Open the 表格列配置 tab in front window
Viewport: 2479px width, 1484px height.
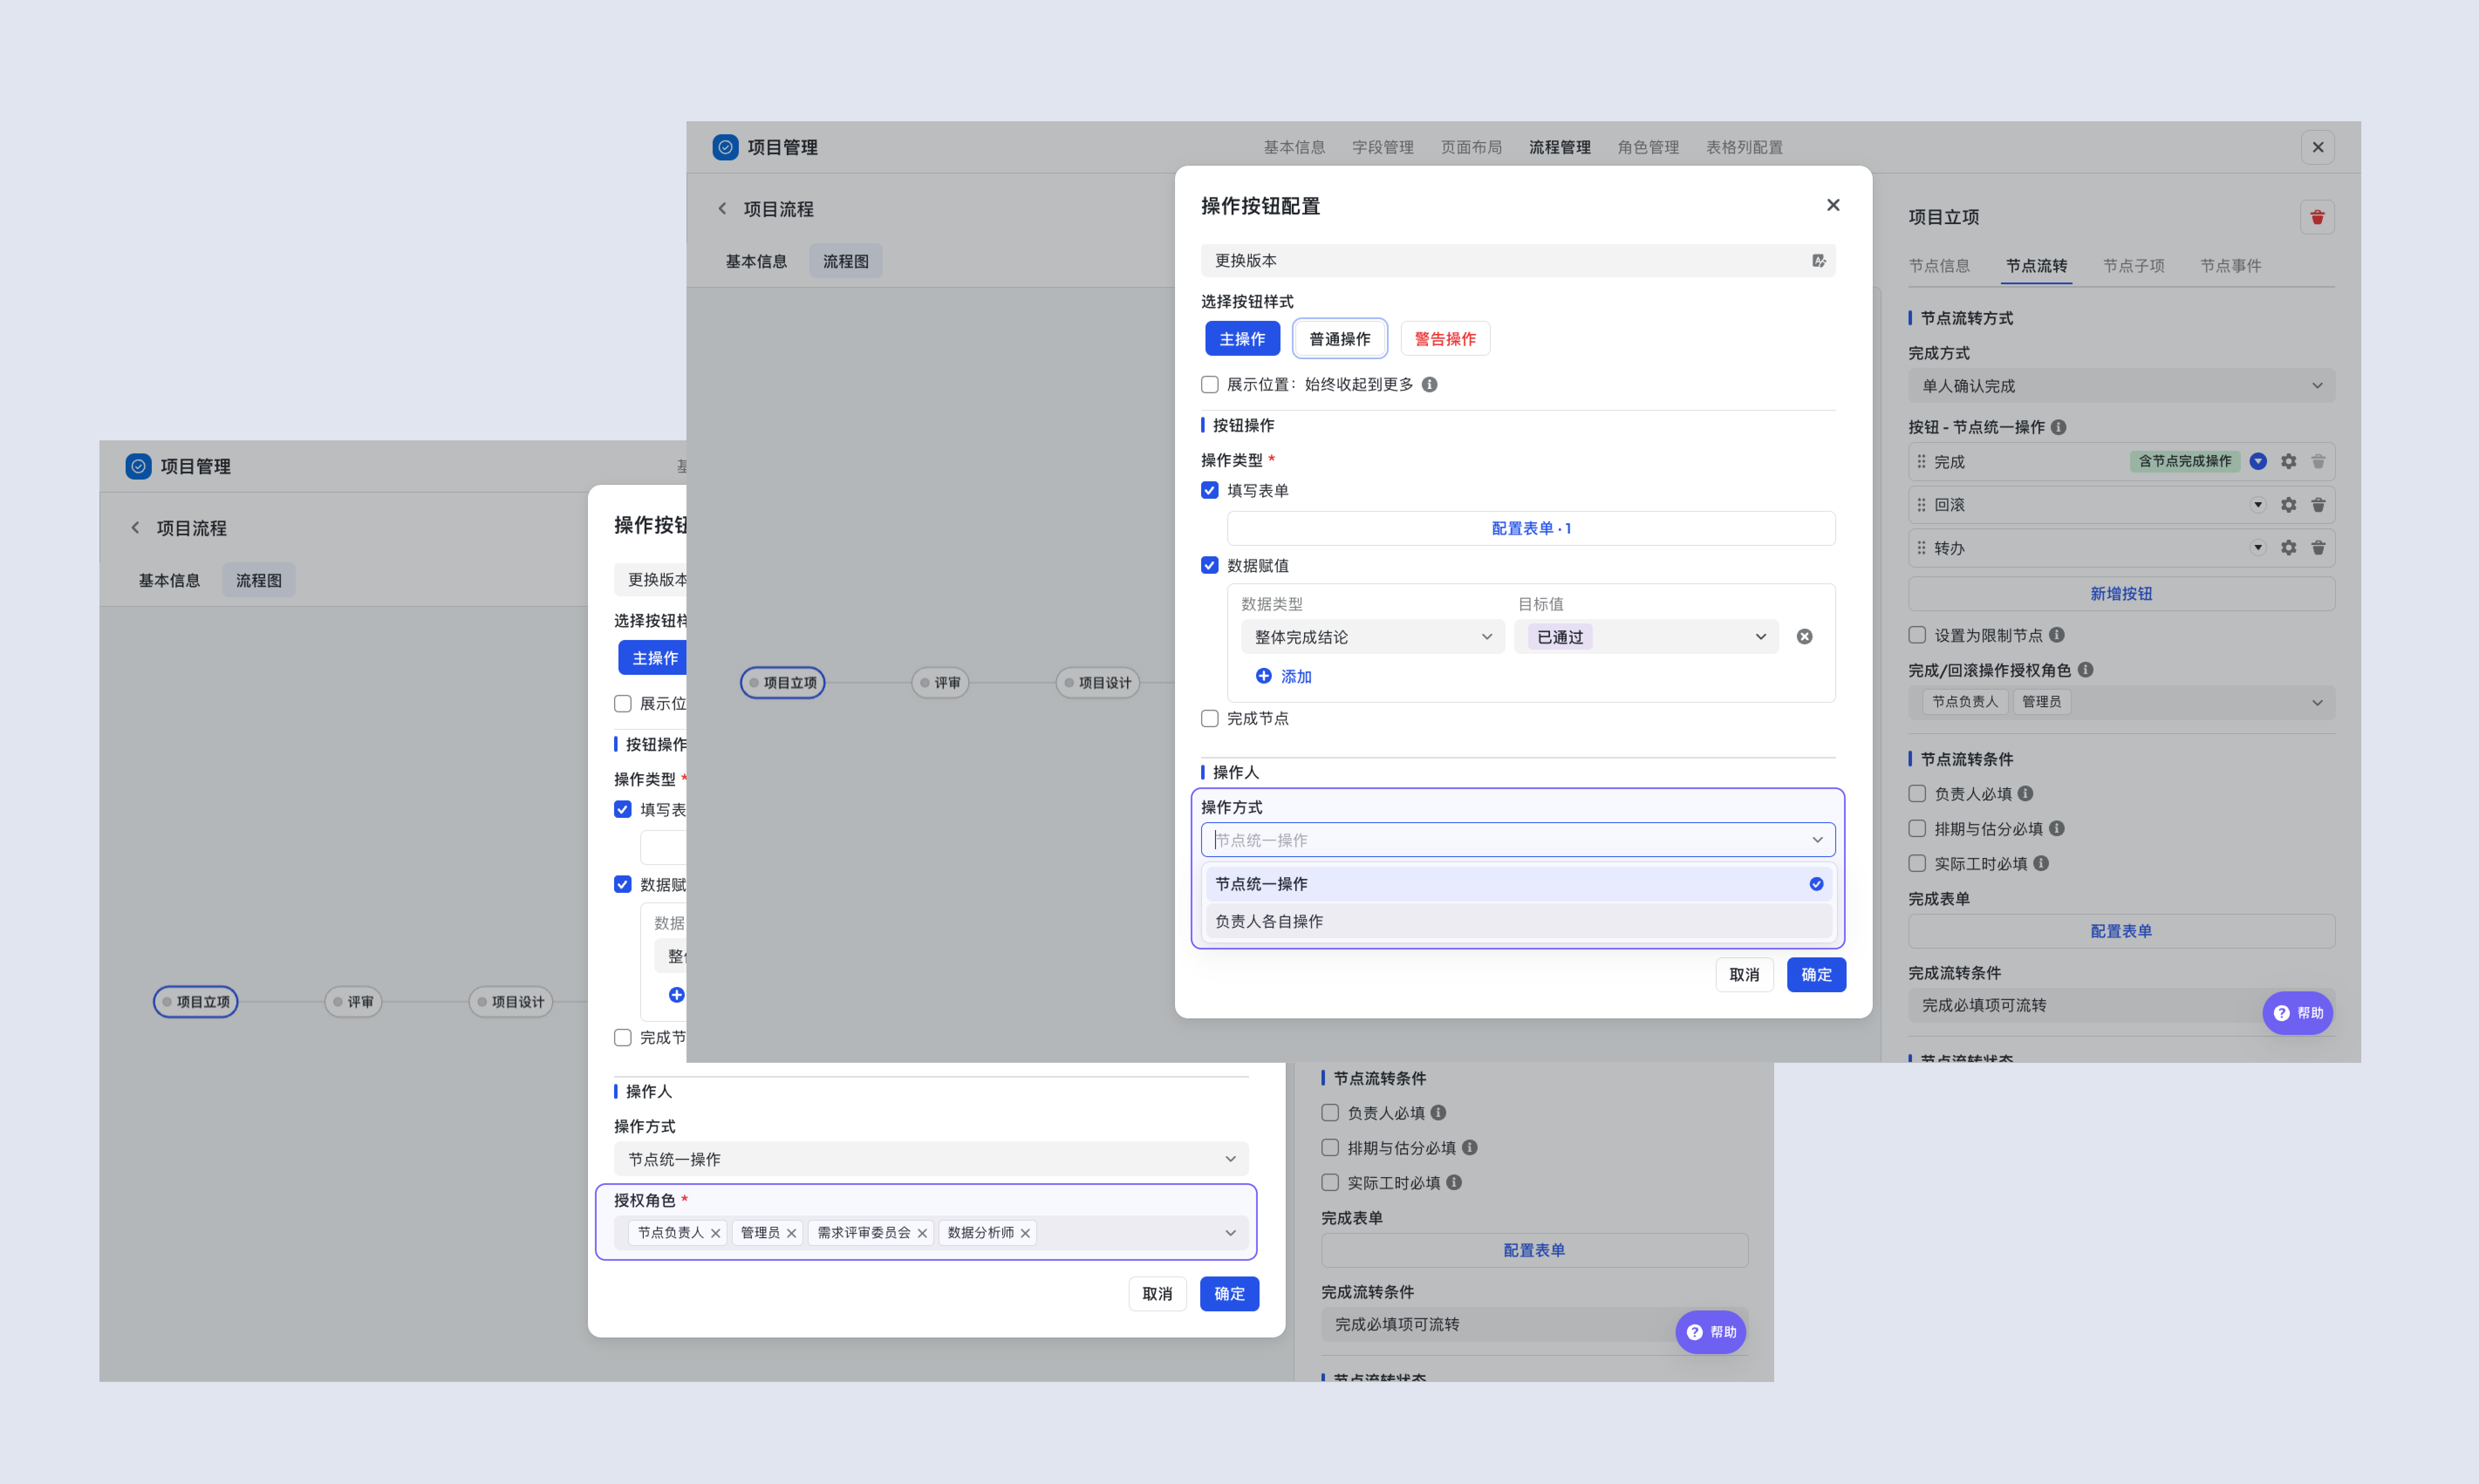click(1744, 148)
